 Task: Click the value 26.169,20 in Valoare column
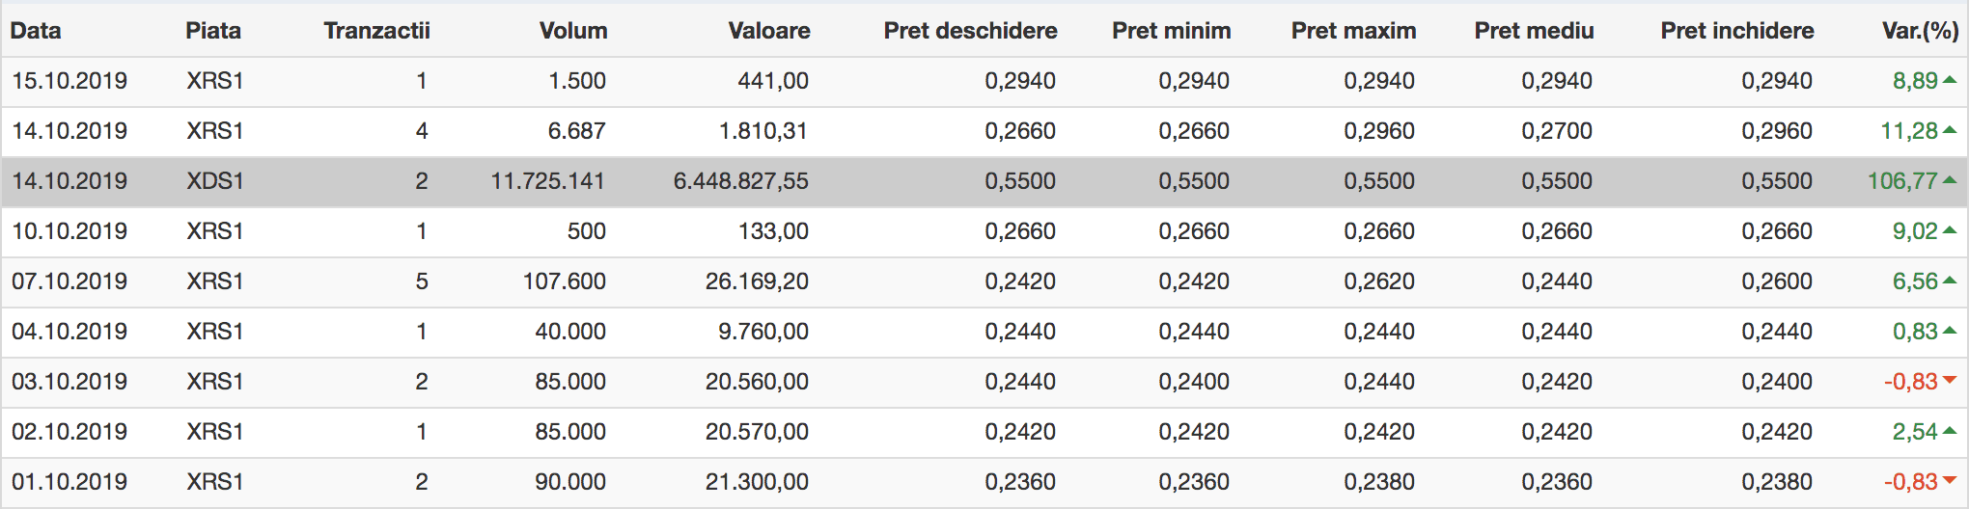click(x=757, y=281)
